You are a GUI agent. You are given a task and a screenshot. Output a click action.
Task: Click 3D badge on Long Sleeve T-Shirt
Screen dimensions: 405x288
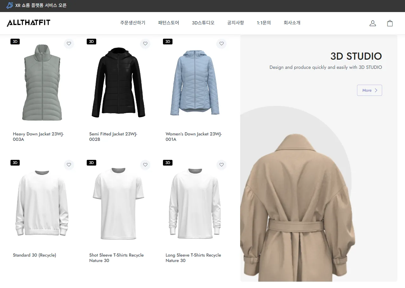pos(168,163)
